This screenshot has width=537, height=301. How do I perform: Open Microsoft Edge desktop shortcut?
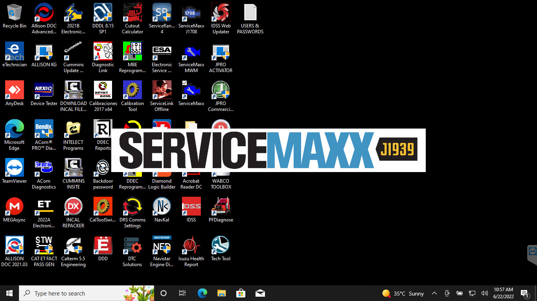[x=15, y=135]
